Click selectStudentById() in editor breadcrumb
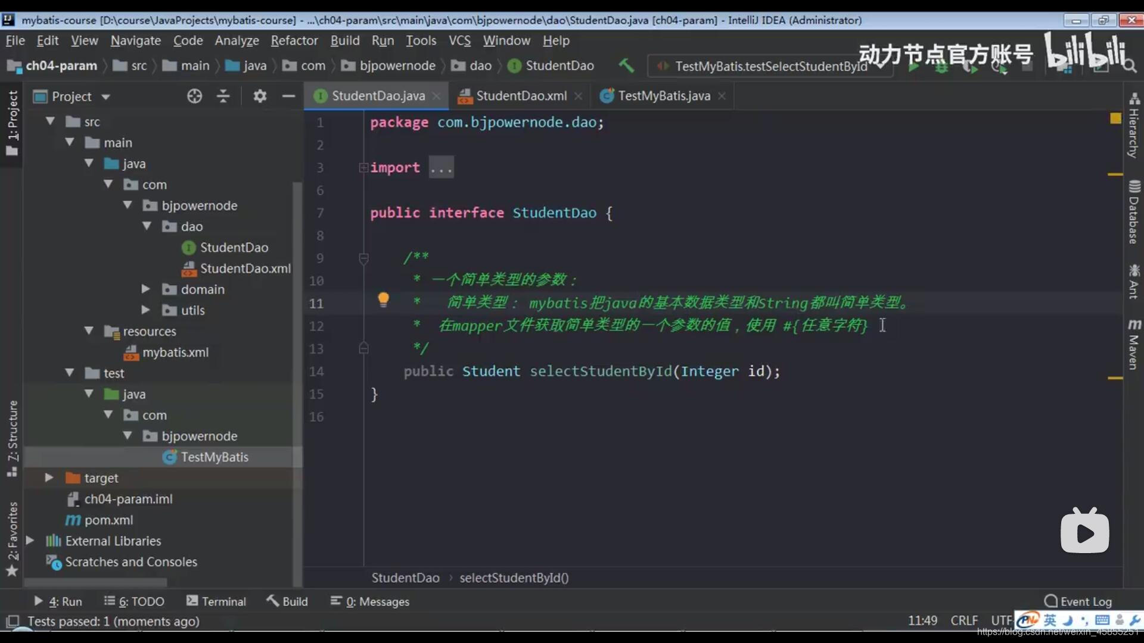This screenshot has width=1144, height=643. [514, 578]
